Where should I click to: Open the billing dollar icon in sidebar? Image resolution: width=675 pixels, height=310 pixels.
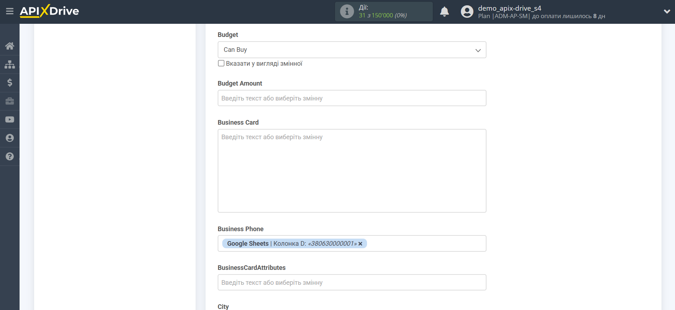10,83
